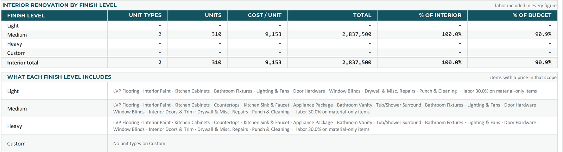The height and width of the screenshot is (152, 563).
Task: Select the COST / UNIT column header
Action: [x=257, y=15]
